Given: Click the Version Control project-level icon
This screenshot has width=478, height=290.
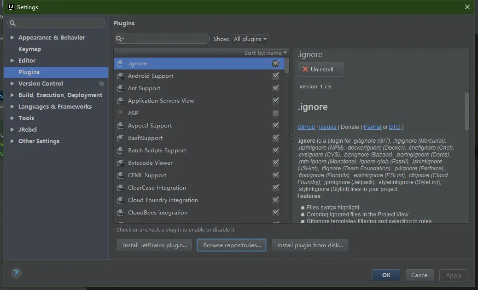Looking at the screenshot, I should pos(101,83).
